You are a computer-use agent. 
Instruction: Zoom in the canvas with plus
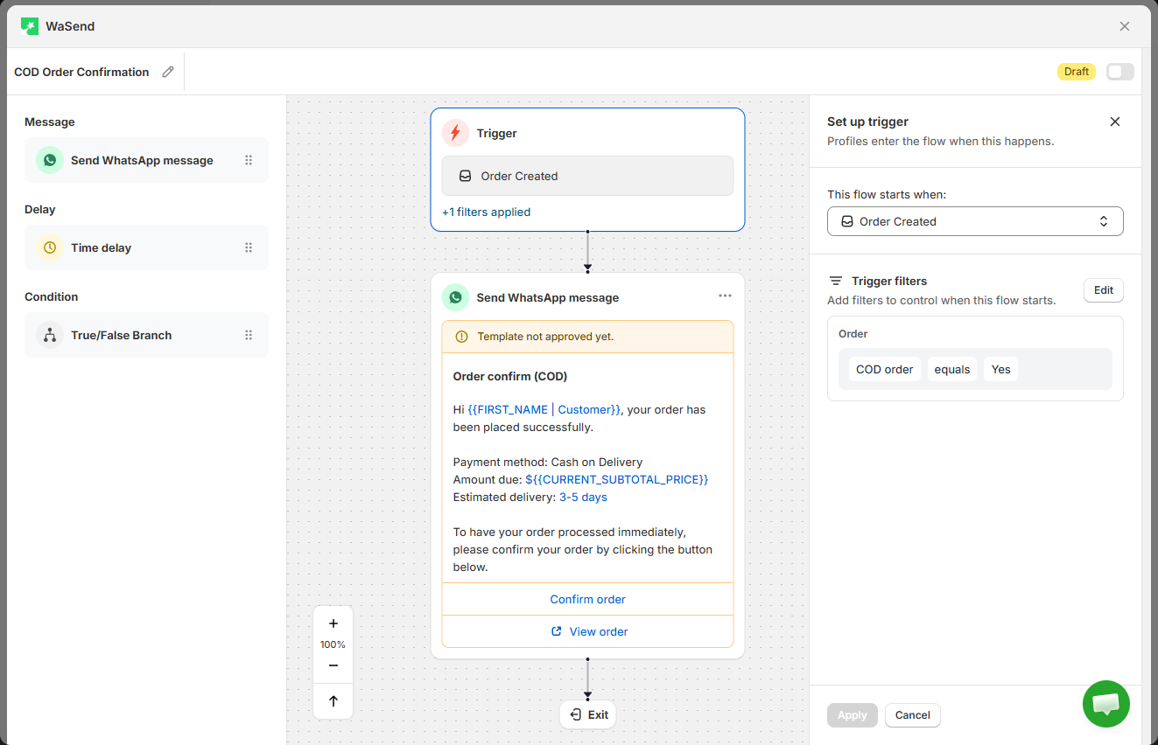click(333, 623)
